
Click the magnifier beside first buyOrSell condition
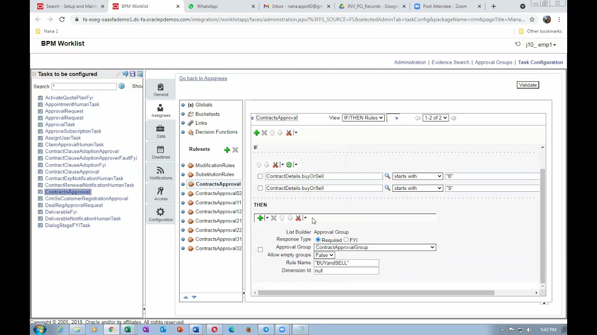387,176
